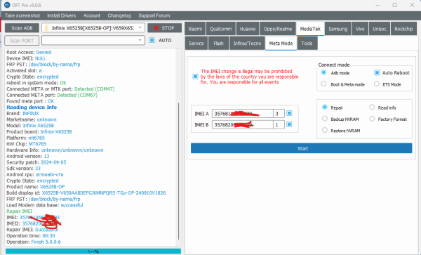
Task: Select the Boot & Meta mode radio
Action: [323, 84]
